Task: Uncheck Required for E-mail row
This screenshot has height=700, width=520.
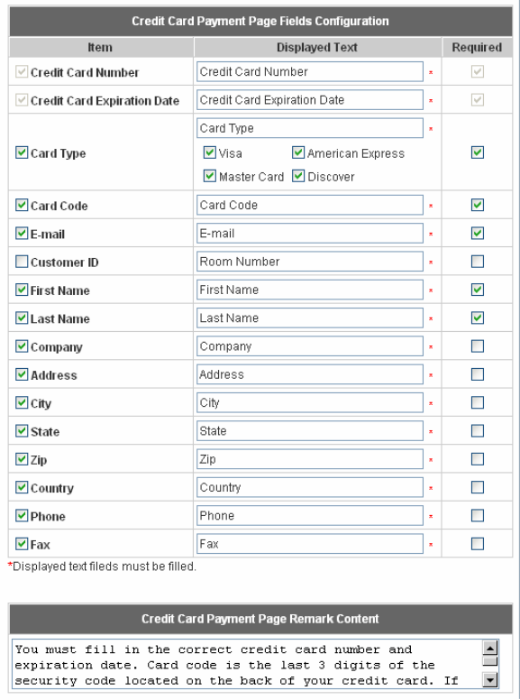Action: (477, 233)
